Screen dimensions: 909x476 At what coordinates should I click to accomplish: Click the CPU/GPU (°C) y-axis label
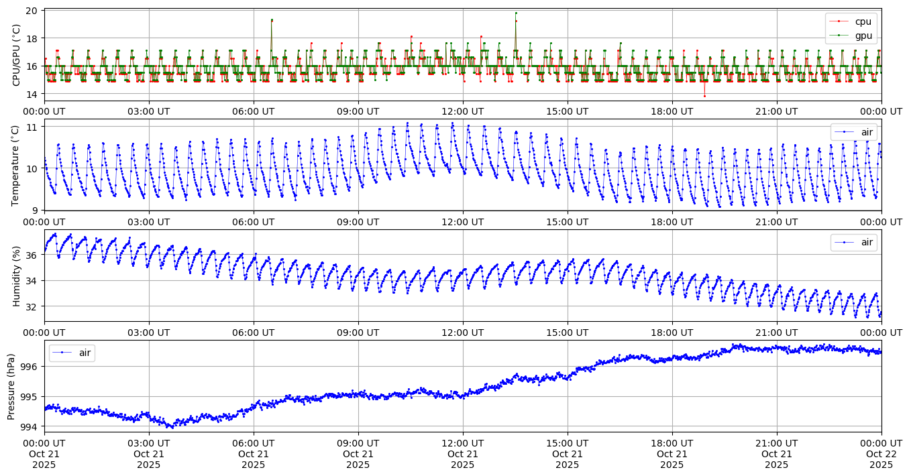point(17,55)
